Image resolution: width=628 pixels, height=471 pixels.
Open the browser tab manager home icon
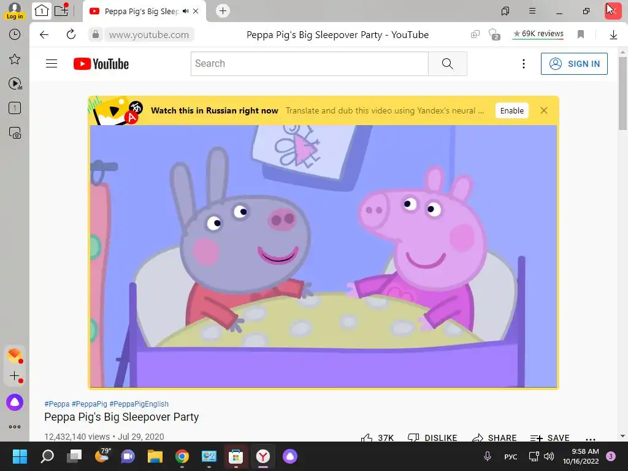41,11
